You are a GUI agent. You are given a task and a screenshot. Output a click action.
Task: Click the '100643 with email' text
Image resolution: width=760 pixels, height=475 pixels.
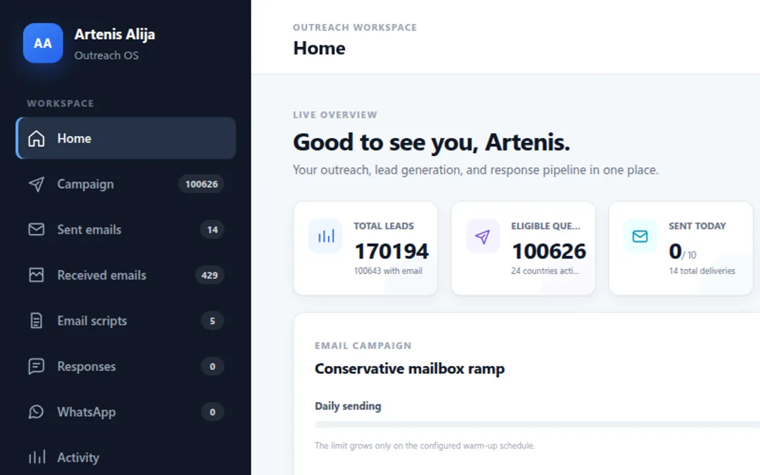point(388,271)
